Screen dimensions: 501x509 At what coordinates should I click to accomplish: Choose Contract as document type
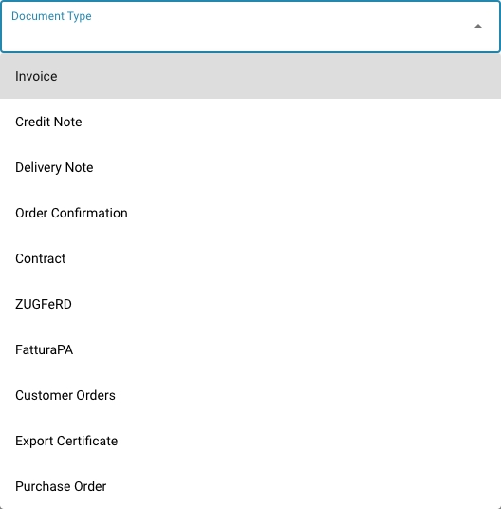click(250, 258)
